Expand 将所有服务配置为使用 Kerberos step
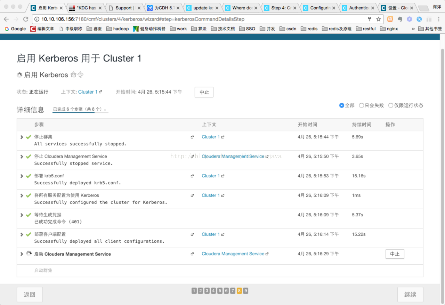Viewport: 445px width, 305px height. (x=22, y=195)
